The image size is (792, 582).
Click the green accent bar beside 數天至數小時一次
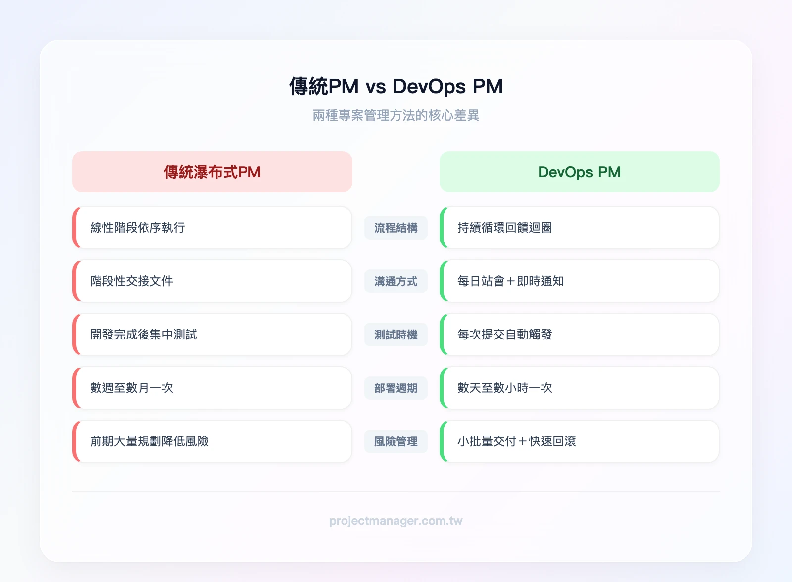point(444,388)
